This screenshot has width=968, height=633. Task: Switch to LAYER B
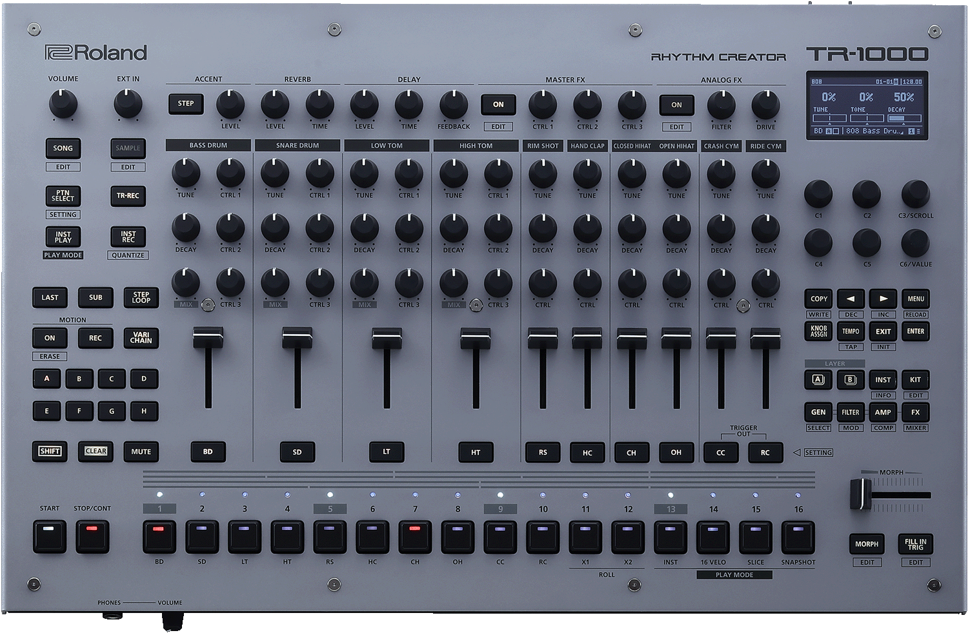tap(850, 380)
